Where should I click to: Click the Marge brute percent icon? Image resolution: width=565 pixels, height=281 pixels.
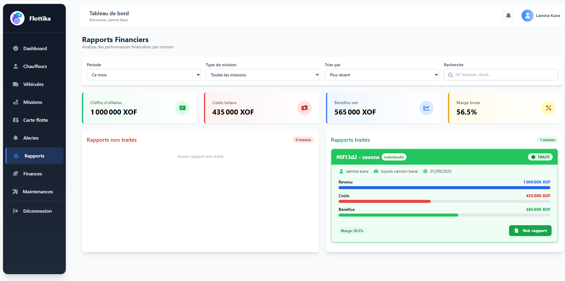pos(548,108)
